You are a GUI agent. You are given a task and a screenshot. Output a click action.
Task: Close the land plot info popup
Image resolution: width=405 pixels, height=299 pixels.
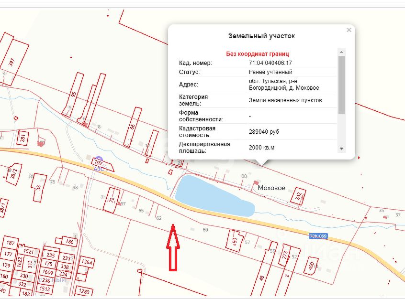tap(349, 30)
